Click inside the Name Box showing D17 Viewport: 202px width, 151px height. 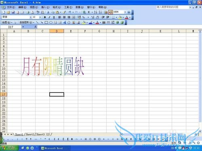(x=11, y=27)
